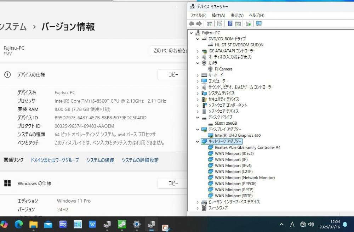Open システムの保護 link
354x232 pixels.
coord(100,160)
